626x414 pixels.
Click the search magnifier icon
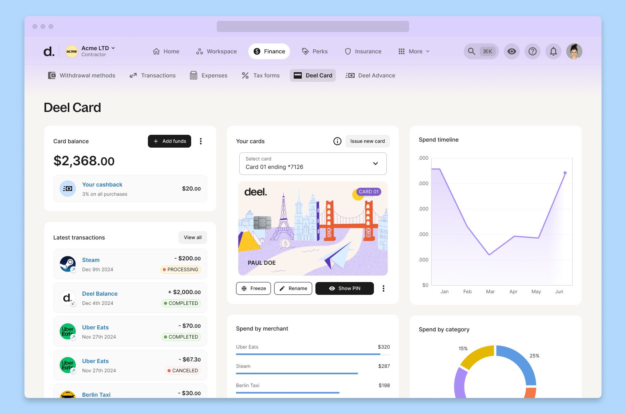click(472, 51)
